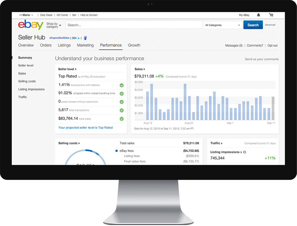The width and height of the screenshot is (297, 226).
Task: Click the blue eBay fees legend square
Action: [x=116, y=151]
